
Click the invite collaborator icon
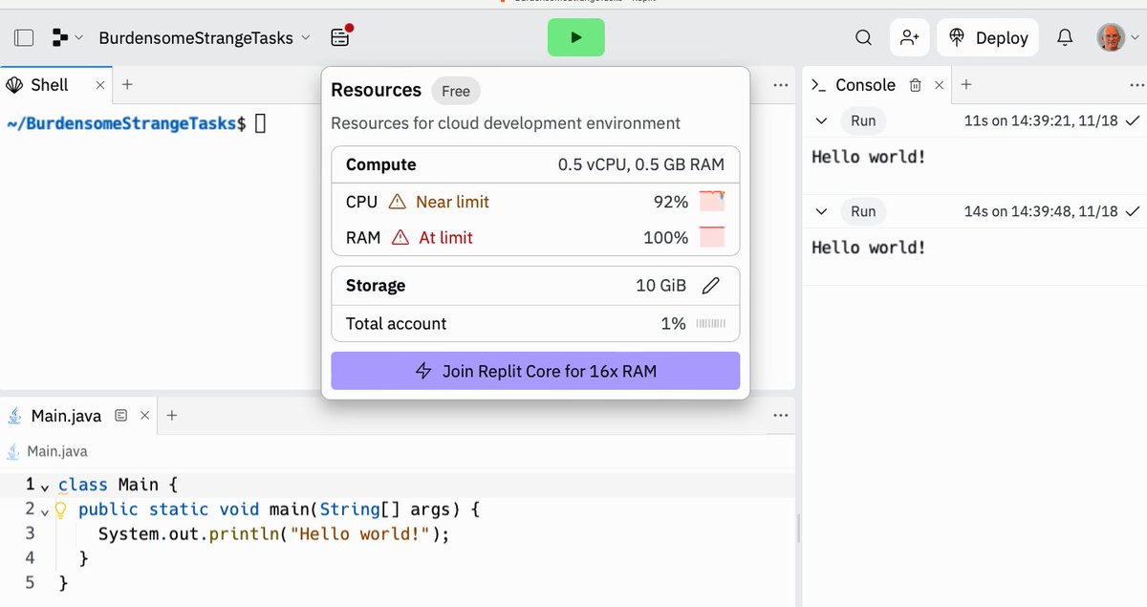click(909, 37)
